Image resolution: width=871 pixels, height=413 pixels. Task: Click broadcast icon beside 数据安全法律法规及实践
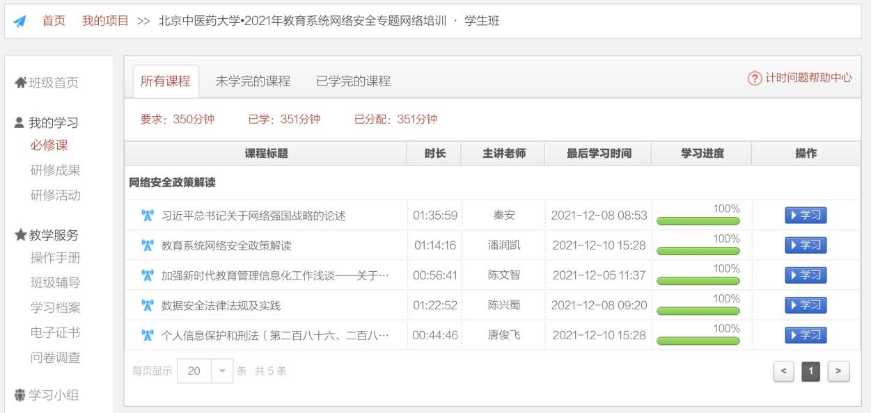pyautogui.click(x=147, y=305)
